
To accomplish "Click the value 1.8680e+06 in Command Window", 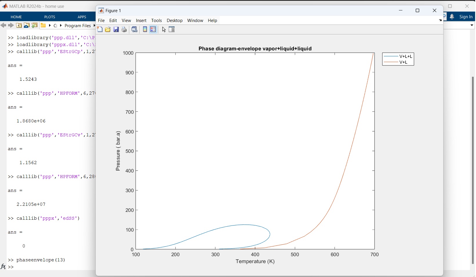I will tap(31, 121).
